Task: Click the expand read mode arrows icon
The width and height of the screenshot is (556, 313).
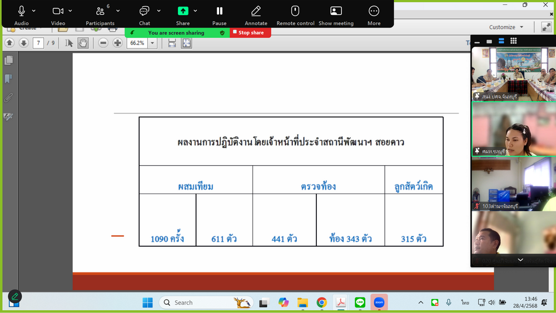Action: [547, 27]
